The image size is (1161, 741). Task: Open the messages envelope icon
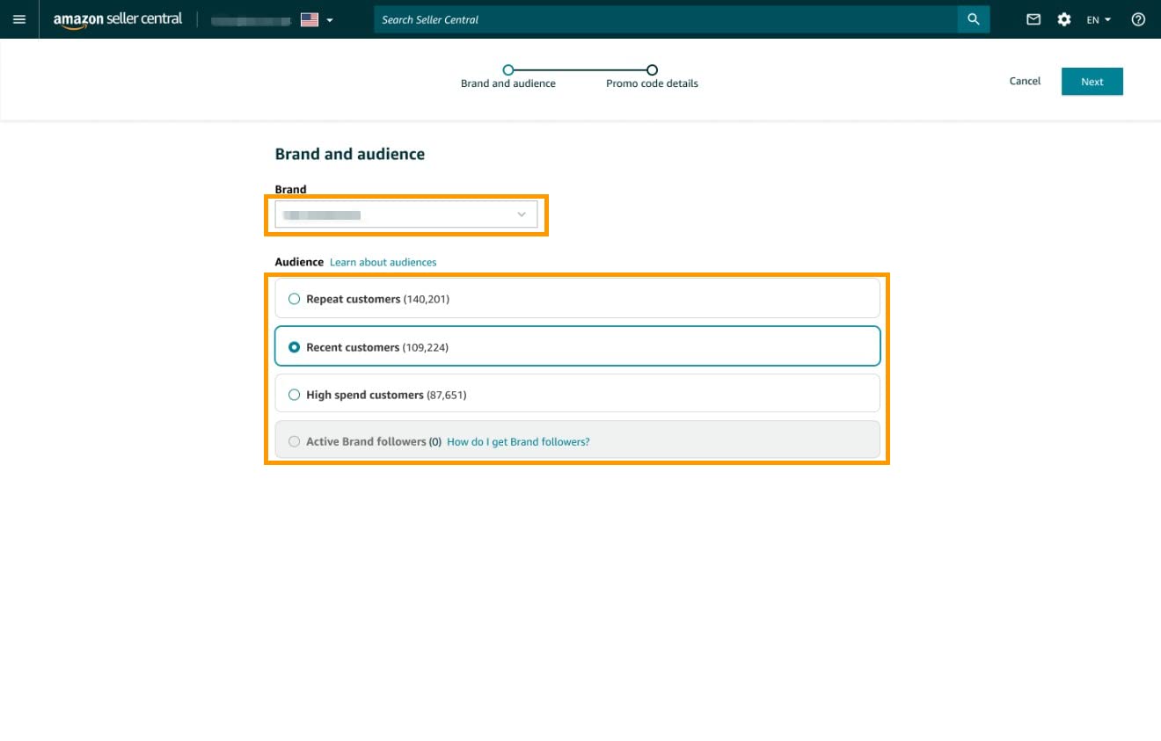tap(1033, 19)
